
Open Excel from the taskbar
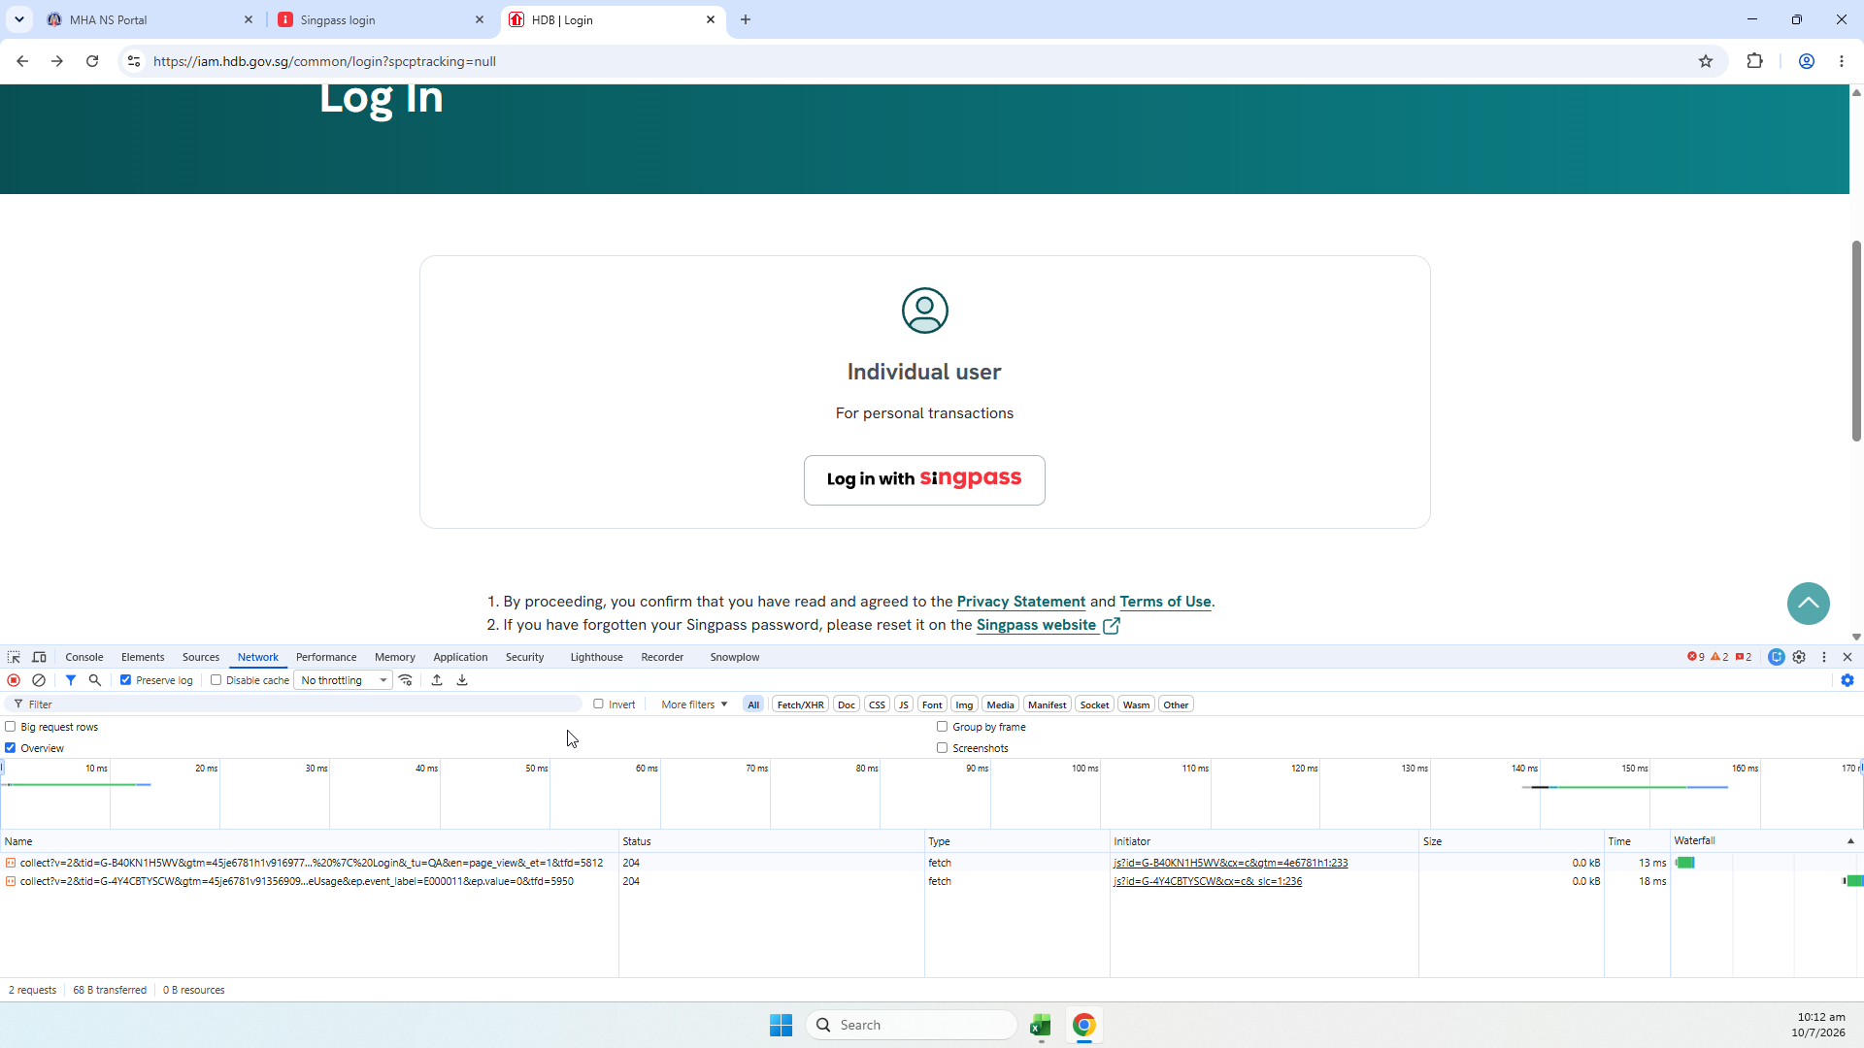1041,1025
